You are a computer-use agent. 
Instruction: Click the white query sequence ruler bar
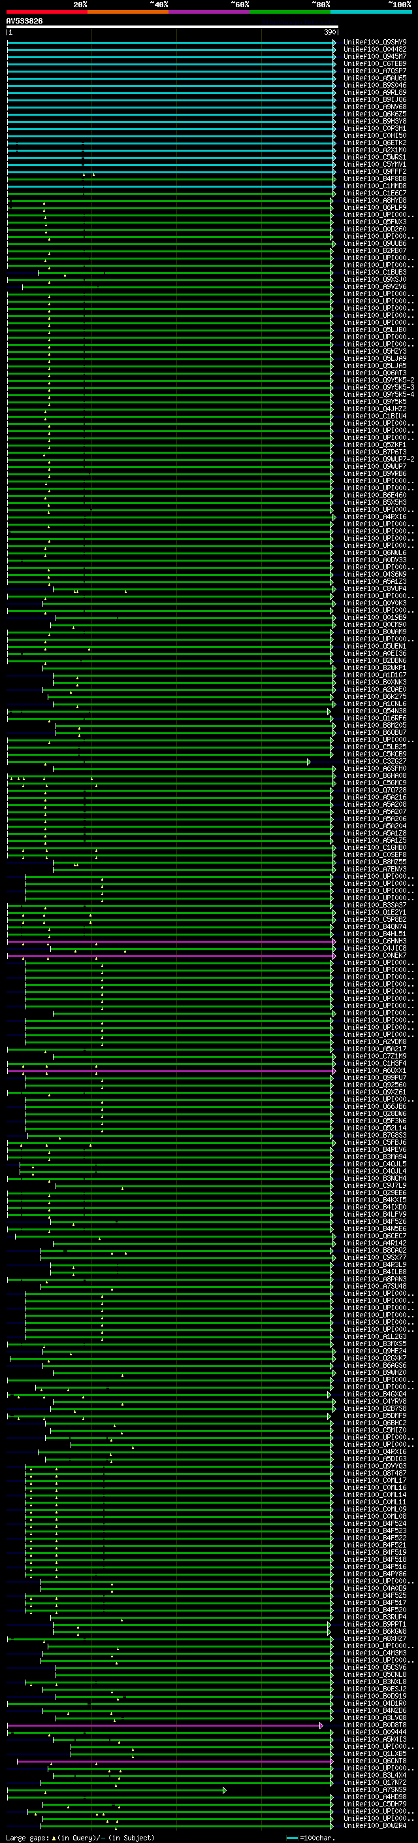click(172, 27)
